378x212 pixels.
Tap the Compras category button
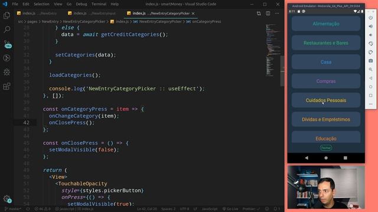326,81
